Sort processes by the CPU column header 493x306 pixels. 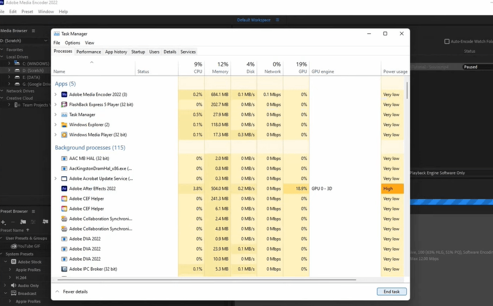(191, 68)
